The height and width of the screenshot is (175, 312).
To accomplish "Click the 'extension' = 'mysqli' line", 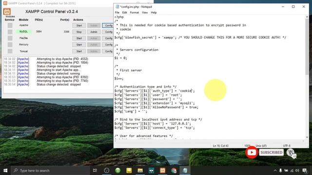I will pos(155,103).
